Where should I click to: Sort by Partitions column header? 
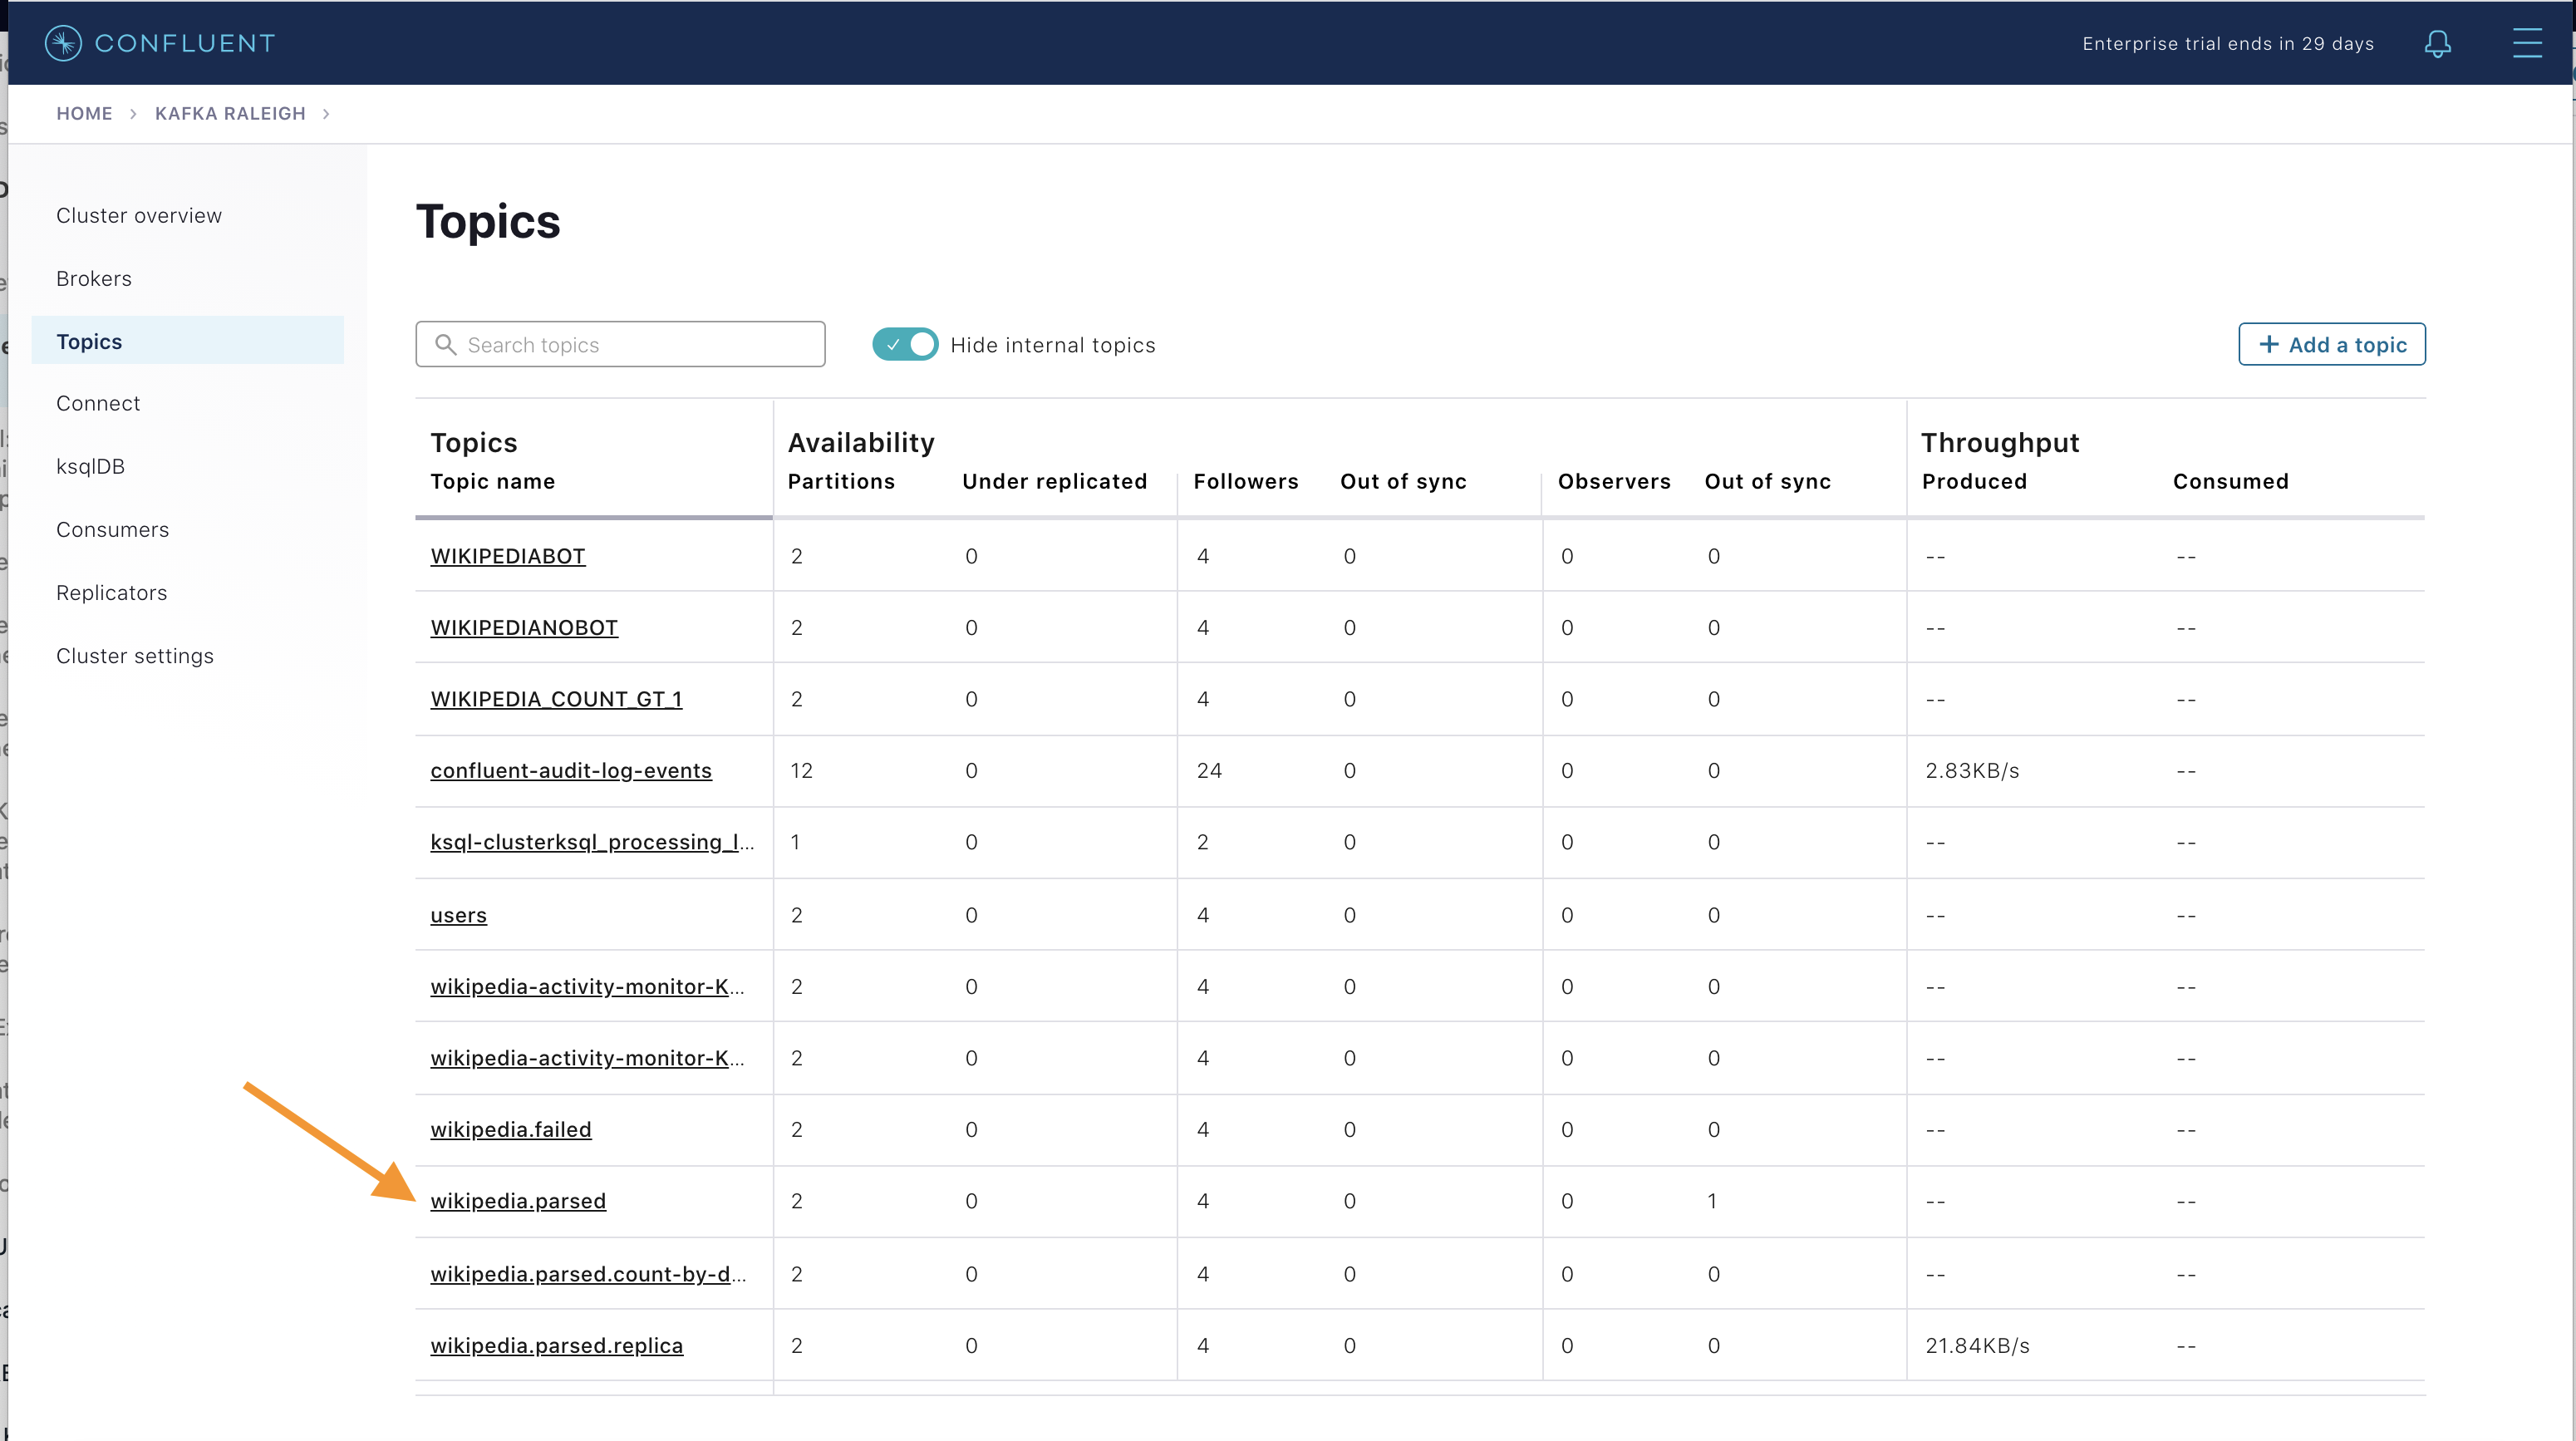tap(841, 481)
